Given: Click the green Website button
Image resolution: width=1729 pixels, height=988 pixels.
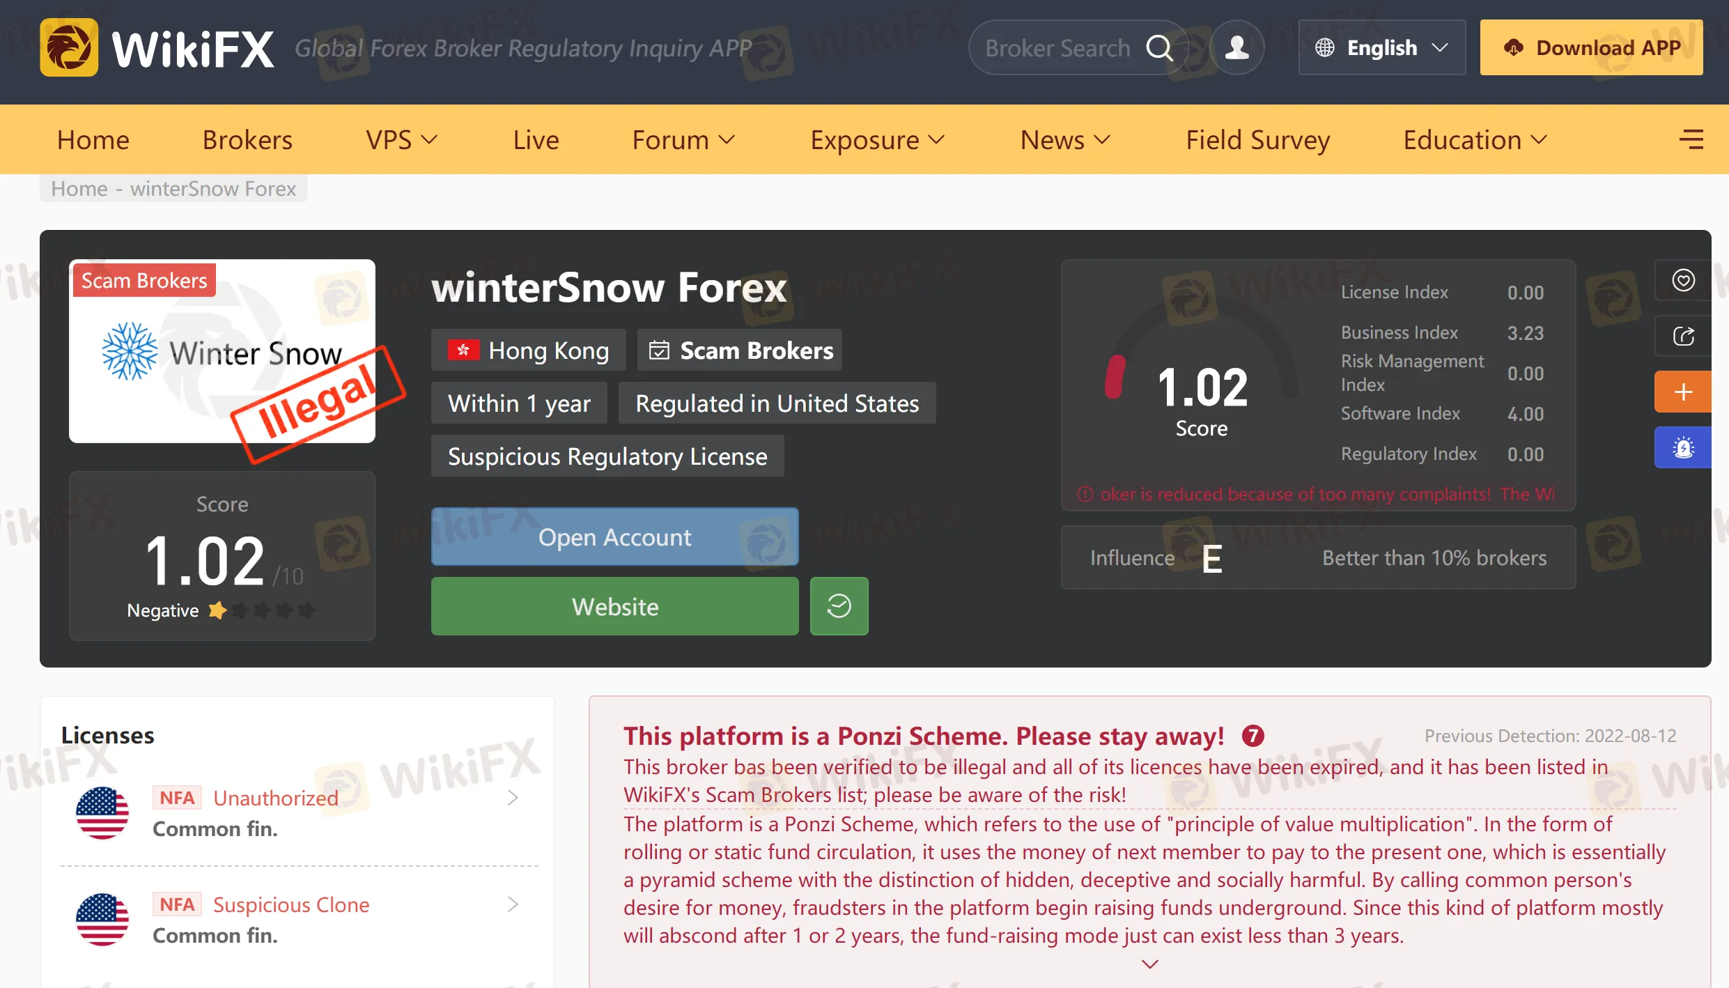Looking at the screenshot, I should (x=614, y=606).
